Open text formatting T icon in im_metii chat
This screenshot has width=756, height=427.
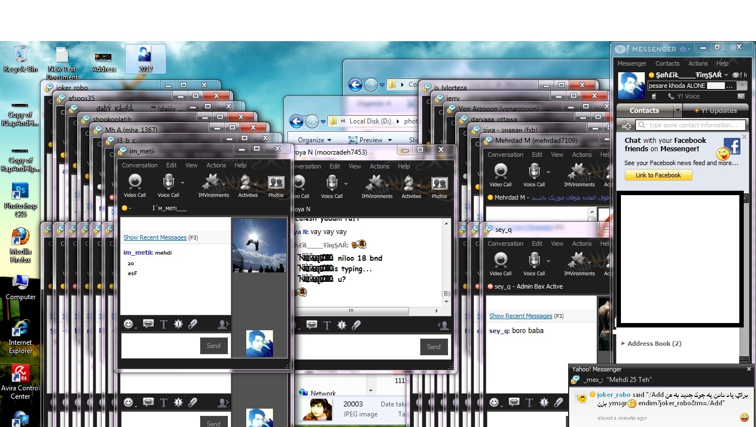tap(163, 324)
